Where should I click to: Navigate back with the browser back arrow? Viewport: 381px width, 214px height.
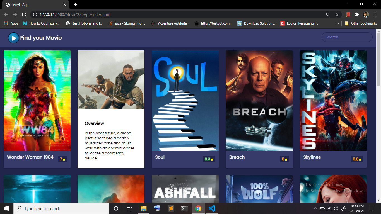(6, 14)
